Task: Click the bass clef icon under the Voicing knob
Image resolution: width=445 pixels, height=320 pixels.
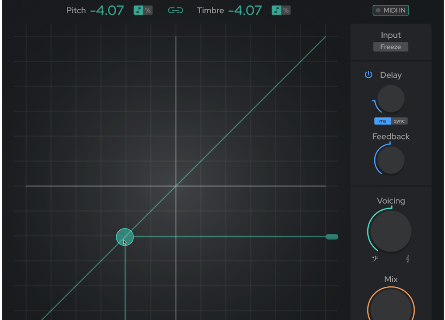Action: click(374, 258)
